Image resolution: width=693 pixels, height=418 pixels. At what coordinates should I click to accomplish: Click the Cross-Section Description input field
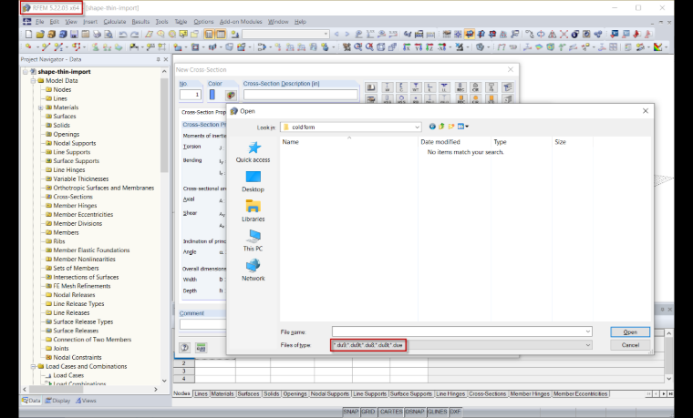[x=301, y=95]
